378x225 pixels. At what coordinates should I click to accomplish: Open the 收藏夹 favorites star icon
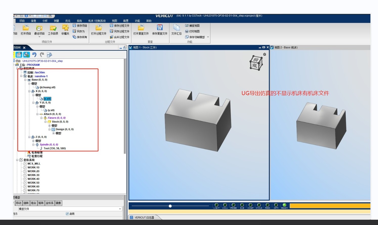[65, 28]
